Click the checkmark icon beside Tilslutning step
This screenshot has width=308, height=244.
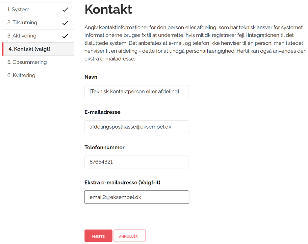tap(65, 23)
